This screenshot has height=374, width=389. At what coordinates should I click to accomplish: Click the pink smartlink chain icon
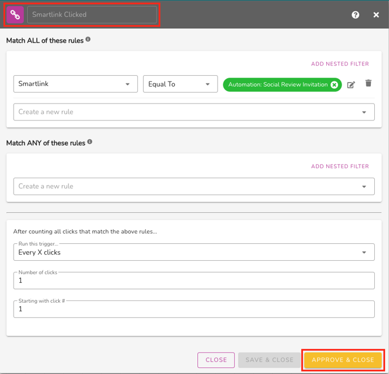[x=15, y=15]
